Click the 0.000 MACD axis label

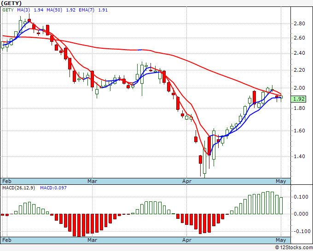pyautogui.click(x=301, y=214)
